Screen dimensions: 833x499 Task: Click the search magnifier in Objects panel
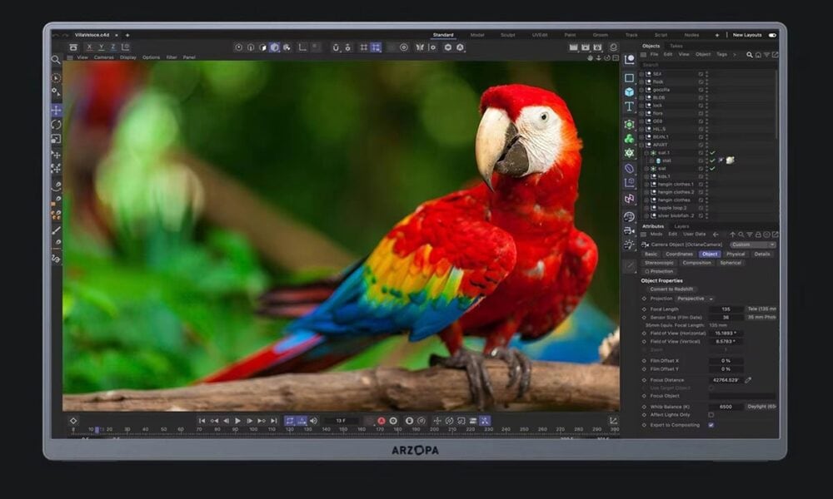[x=750, y=55]
